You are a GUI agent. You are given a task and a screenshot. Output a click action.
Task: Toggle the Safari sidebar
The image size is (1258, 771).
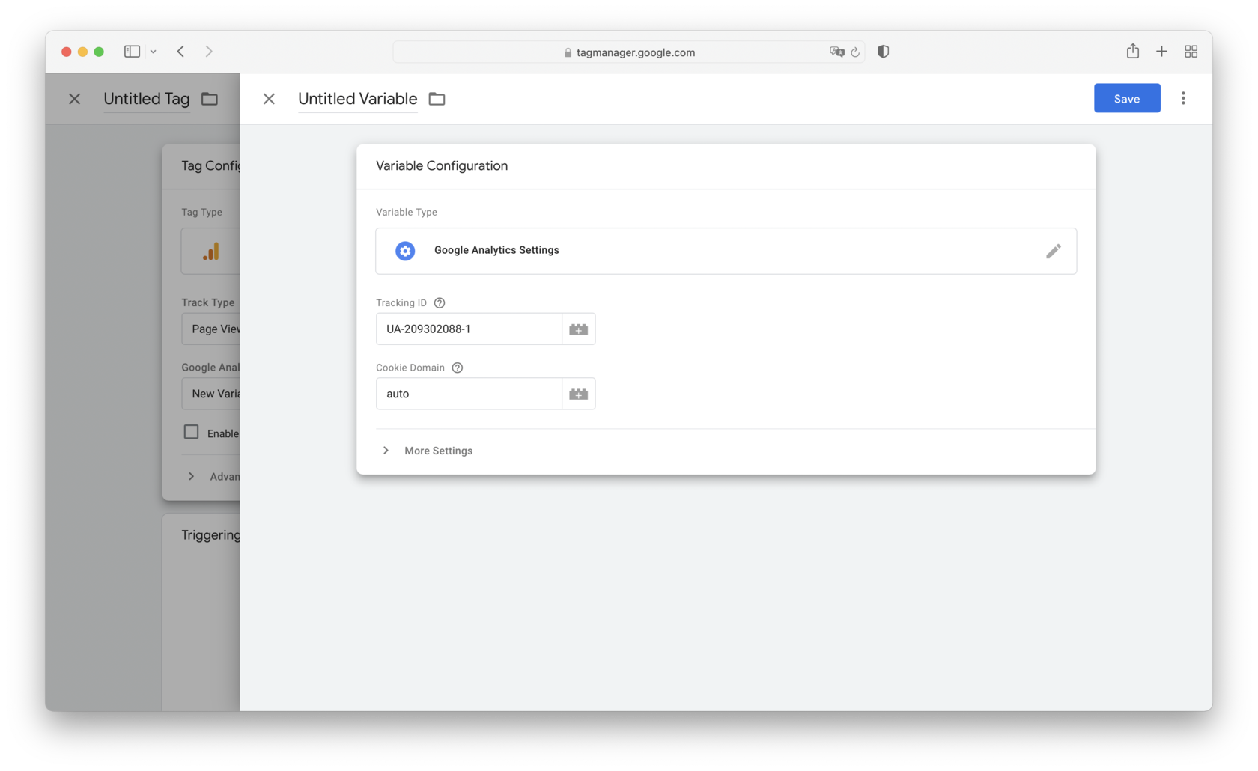pos(131,51)
